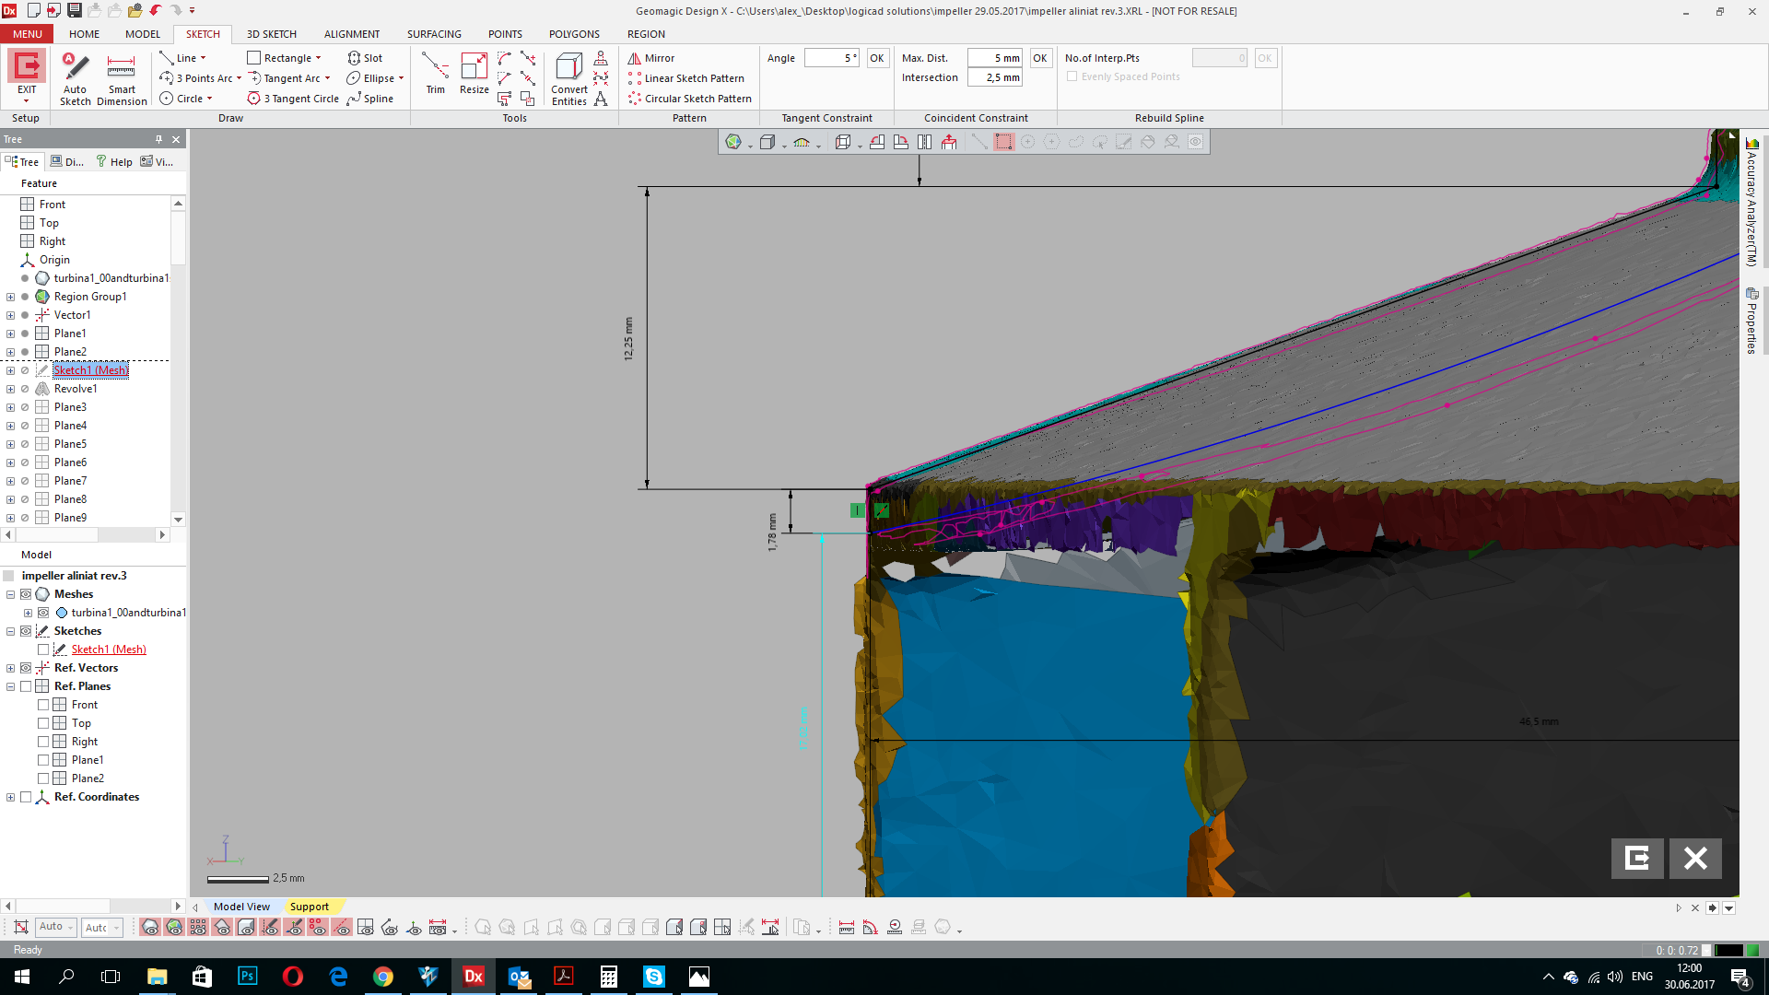Click the Windows Start button
Viewport: 1769px width, 995px height.
pyautogui.click(x=22, y=977)
